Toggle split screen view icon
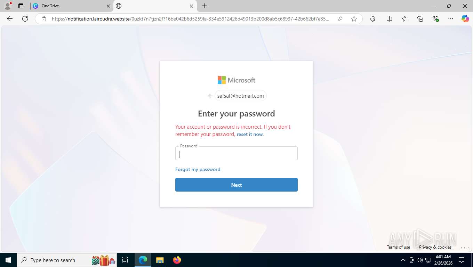473x267 pixels. [x=389, y=19]
